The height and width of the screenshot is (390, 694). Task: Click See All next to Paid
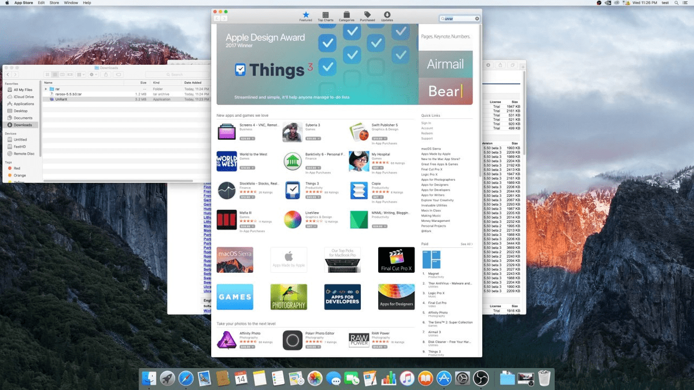tap(467, 244)
